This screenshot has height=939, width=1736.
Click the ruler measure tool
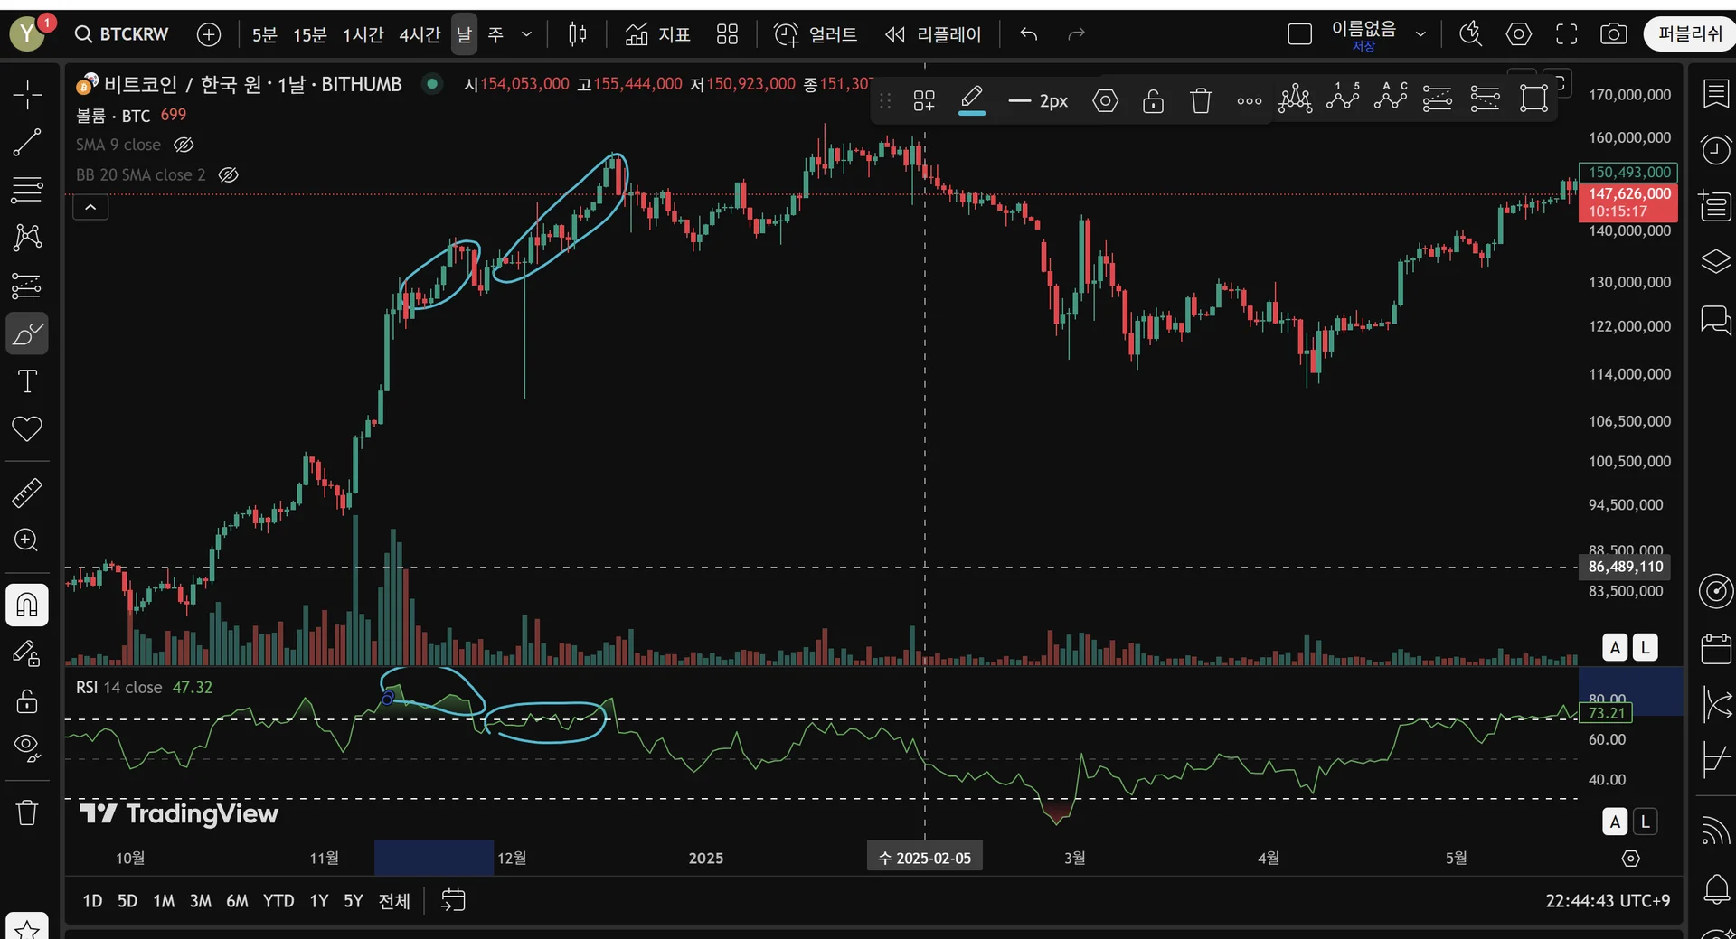[x=27, y=493]
